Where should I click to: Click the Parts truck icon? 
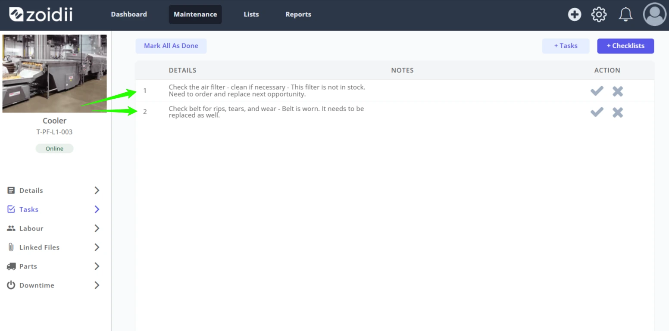11,266
